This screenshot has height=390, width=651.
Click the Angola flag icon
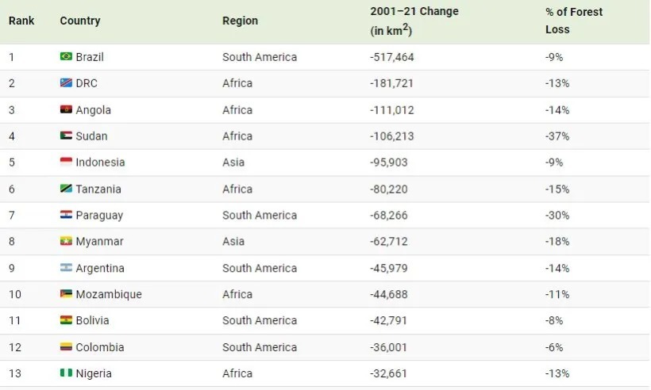coord(66,110)
